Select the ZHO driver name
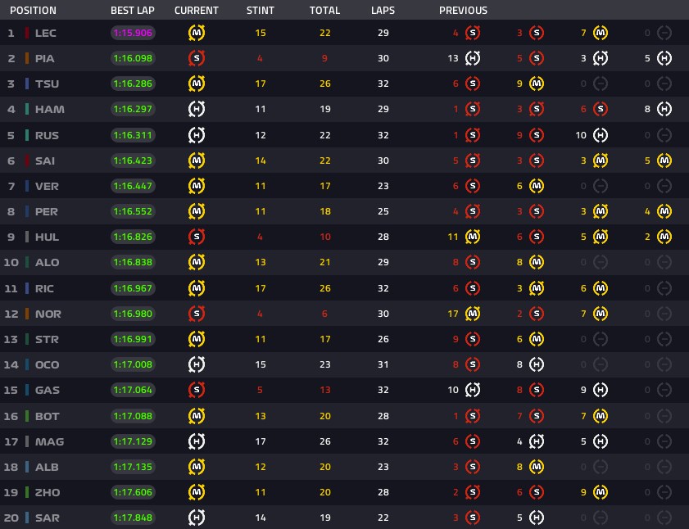 (x=48, y=492)
